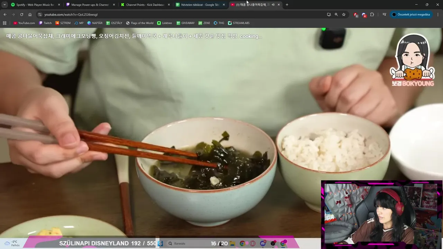Open the OSZTÁLY bookmark
Image resolution: width=443 pixels, height=249 pixels.
114,23
